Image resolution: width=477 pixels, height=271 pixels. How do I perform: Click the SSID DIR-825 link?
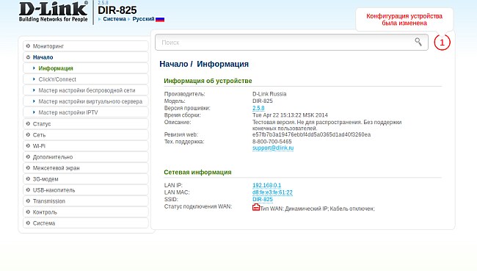263,200
